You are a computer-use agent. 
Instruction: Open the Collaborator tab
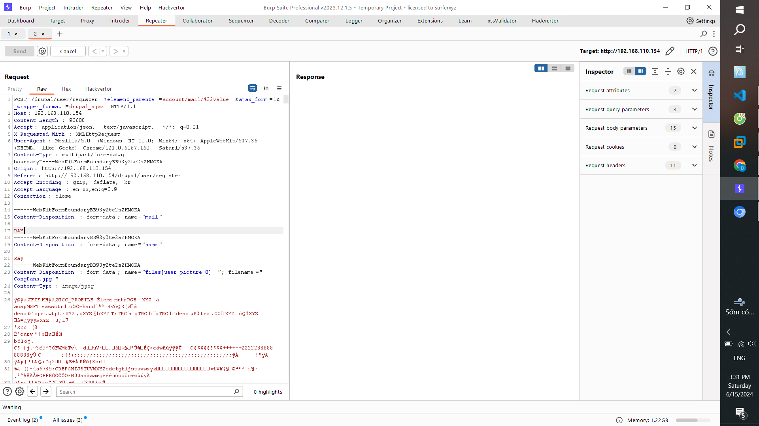tap(198, 21)
